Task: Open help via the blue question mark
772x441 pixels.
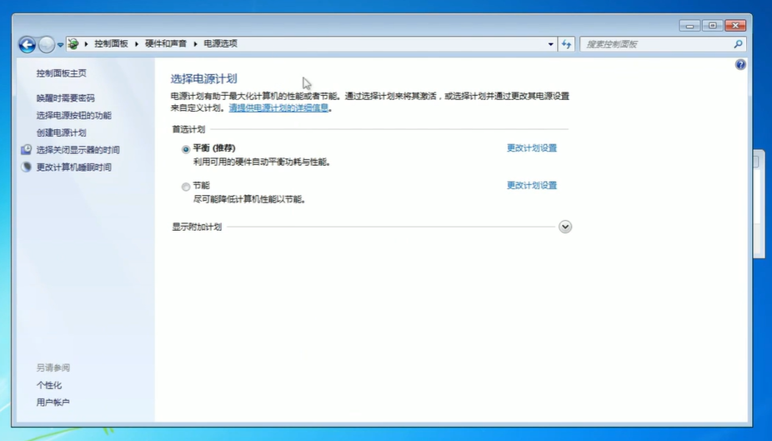Action: [x=740, y=64]
